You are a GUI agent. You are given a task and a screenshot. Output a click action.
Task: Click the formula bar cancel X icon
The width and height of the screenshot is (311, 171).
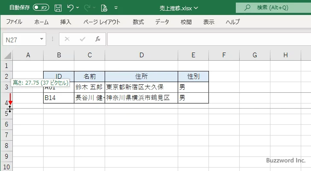click(x=67, y=39)
